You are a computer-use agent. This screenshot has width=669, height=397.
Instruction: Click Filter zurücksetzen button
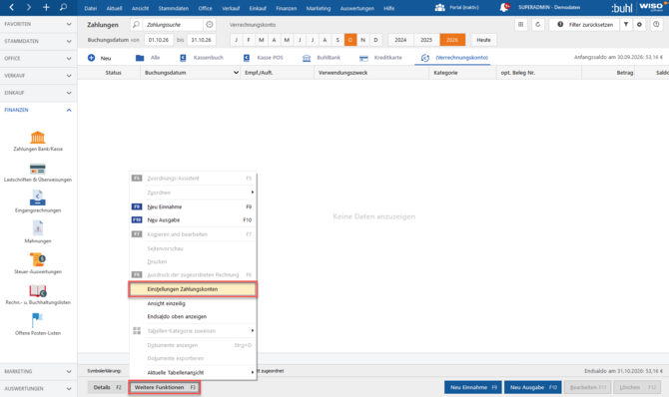pyautogui.click(x=585, y=25)
